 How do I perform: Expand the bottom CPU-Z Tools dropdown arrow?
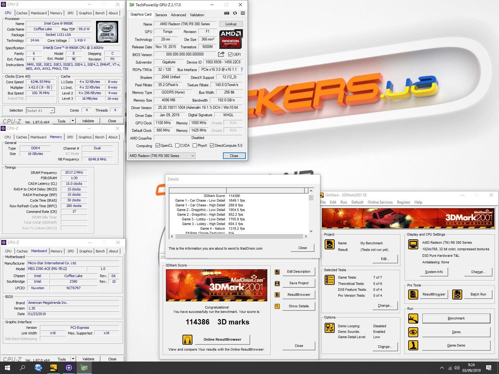(x=73, y=359)
